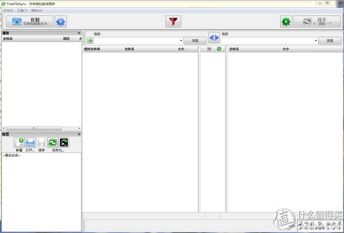This screenshot has height=233, width=344.
Task: Save as batch job terminal icon
Action: [x=64, y=143]
